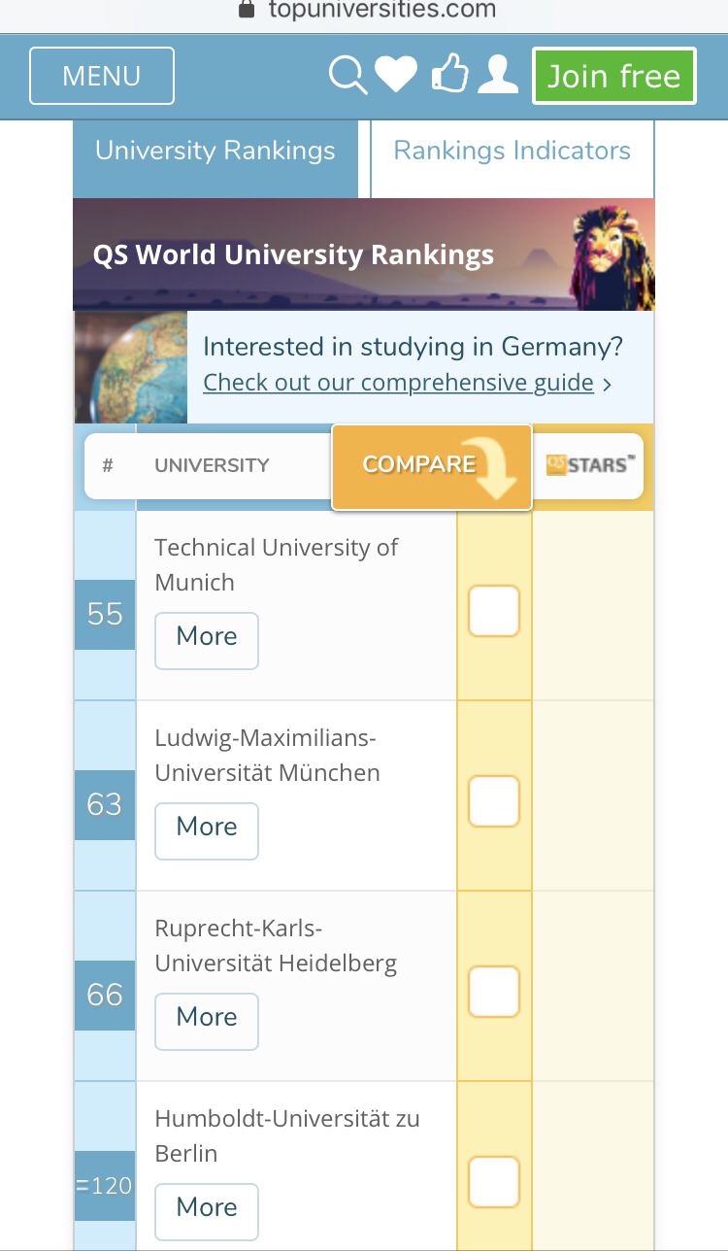The height and width of the screenshot is (1251, 728).
Task: Click the lock icon beside topuniversities.com
Action: (246, 10)
